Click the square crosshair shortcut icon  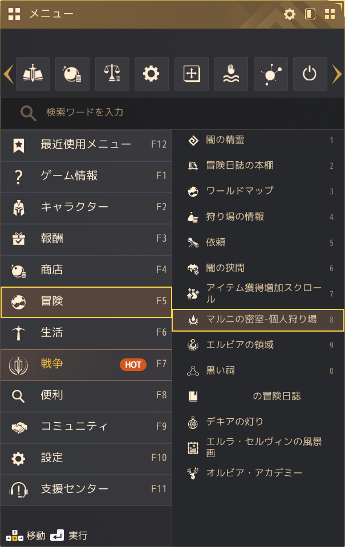tap(191, 74)
